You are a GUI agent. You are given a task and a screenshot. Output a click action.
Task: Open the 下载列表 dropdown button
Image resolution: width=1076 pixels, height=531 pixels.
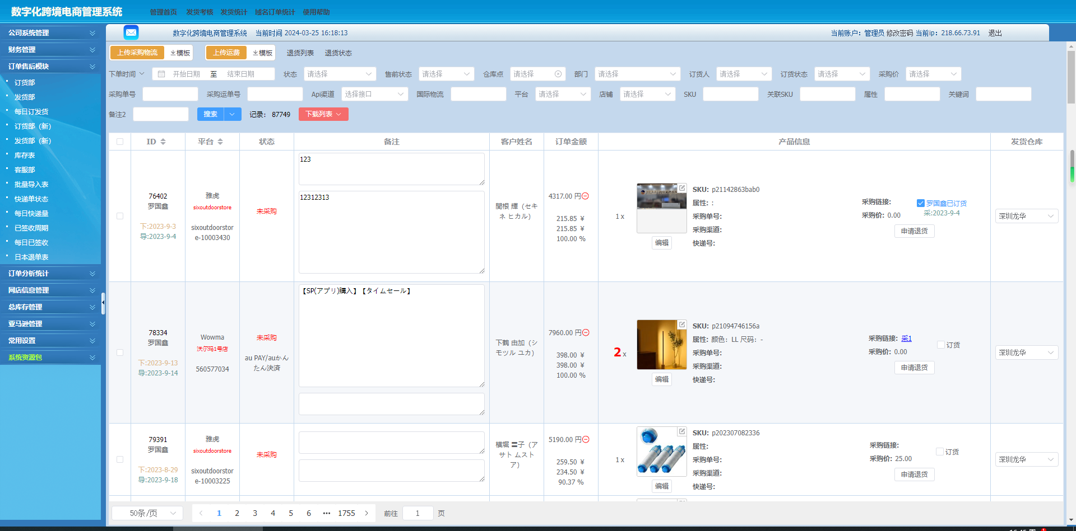[323, 114]
